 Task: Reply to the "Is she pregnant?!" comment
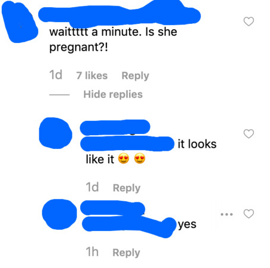click(135, 76)
